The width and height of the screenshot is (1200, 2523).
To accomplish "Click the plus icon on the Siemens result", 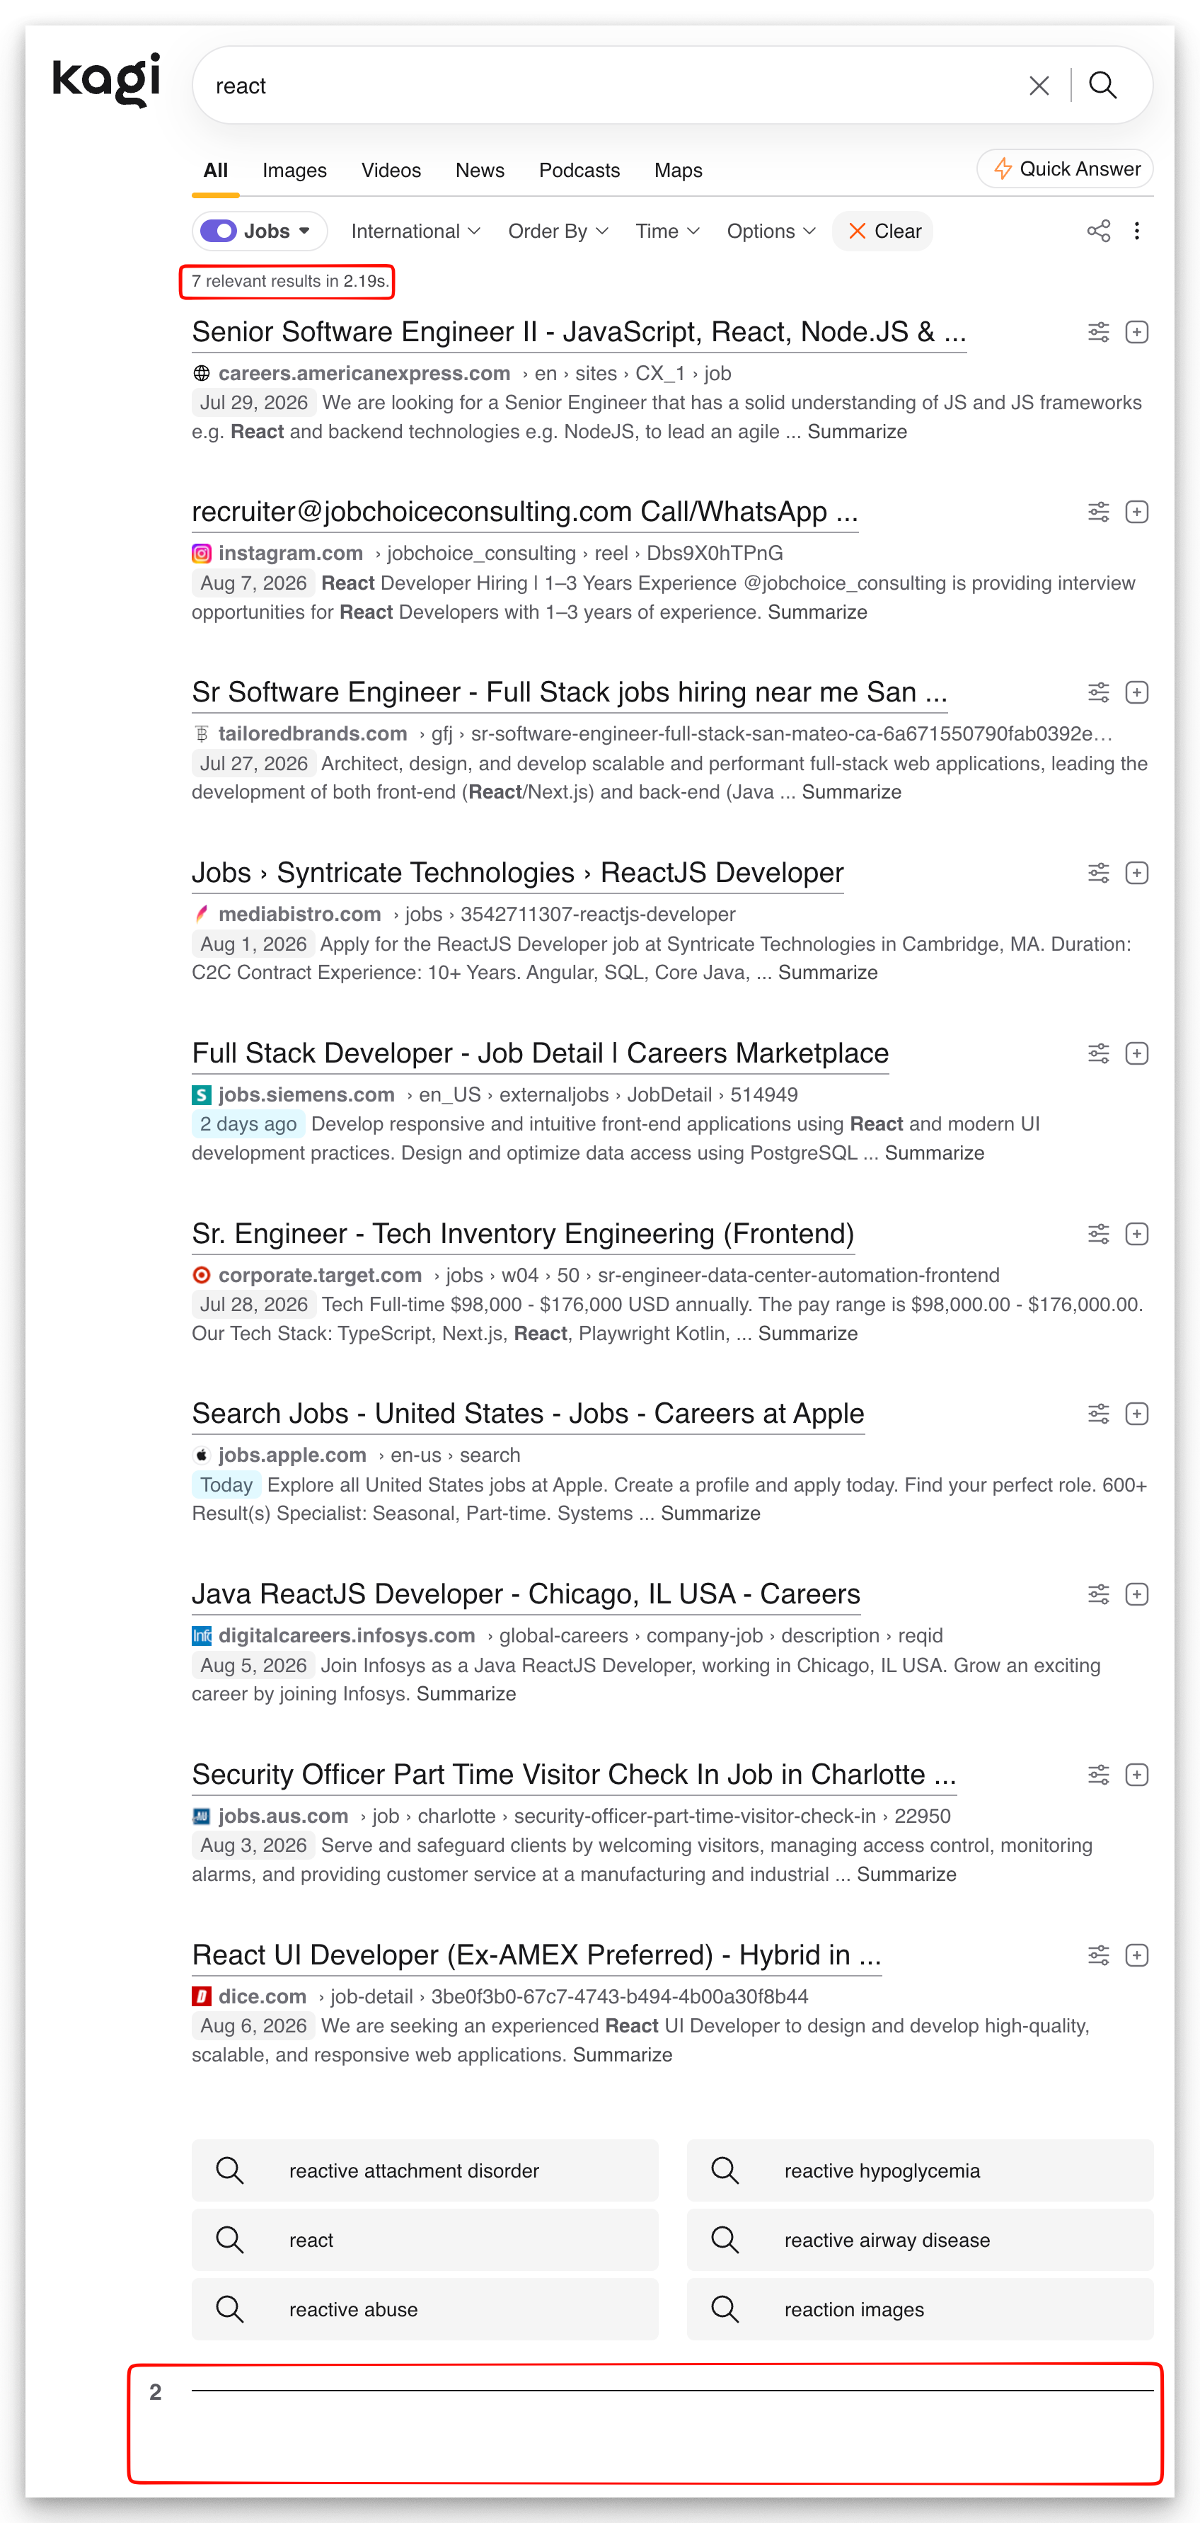I will 1136,1053.
